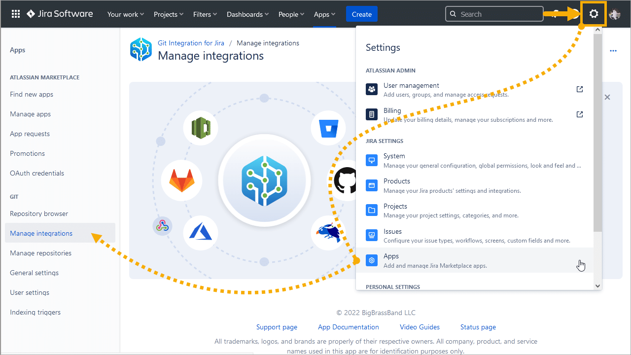The width and height of the screenshot is (631, 355).
Task: Open the app switcher grid icon
Action: coord(16,14)
